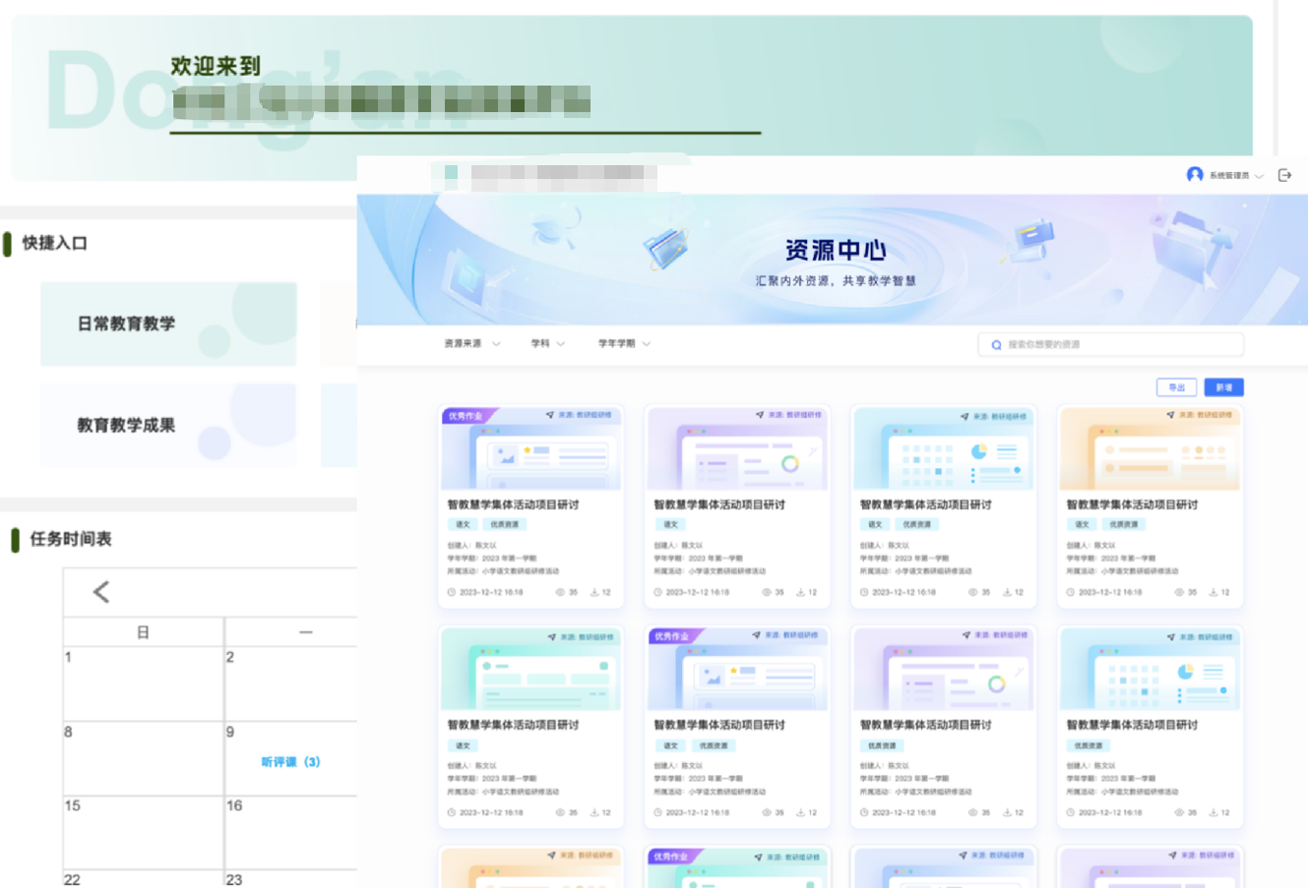Click the logout icon beside 系统管理员

click(x=1284, y=175)
